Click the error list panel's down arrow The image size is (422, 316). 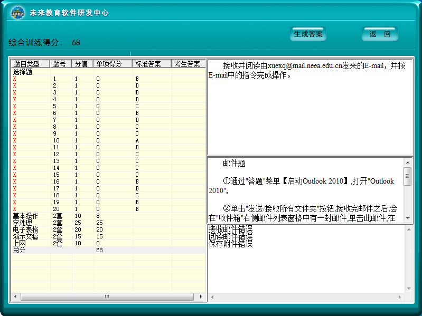point(409,289)
